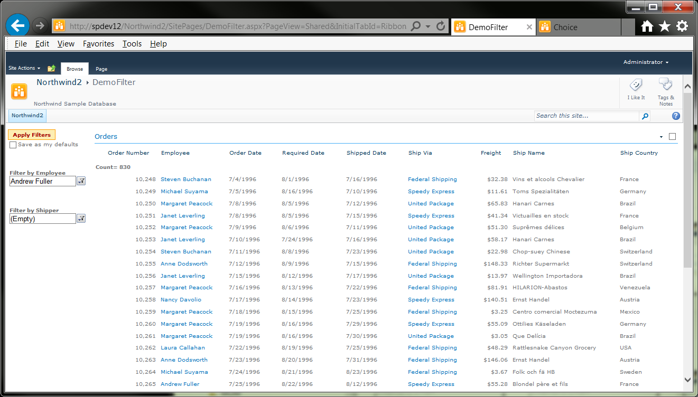This screenshot has height=397, width=698.
Task: Click the site search magnifier button
Action: [645, 116]
